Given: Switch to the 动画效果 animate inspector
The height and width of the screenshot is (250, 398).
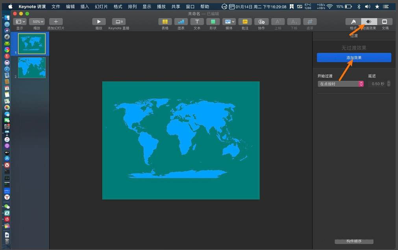Looking at the screenshot, I should [x=369, y=22].
